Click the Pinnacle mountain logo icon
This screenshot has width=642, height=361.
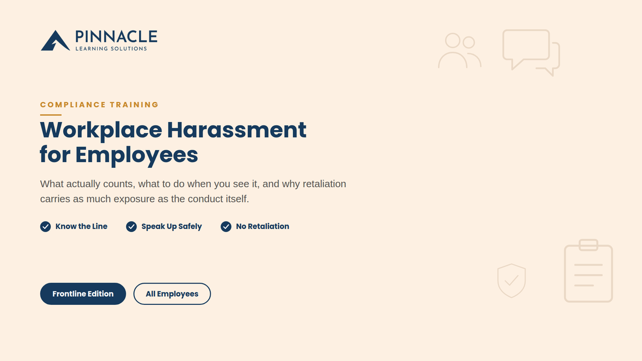pos(55,41)
